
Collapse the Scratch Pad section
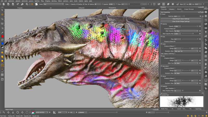[160, 95]
